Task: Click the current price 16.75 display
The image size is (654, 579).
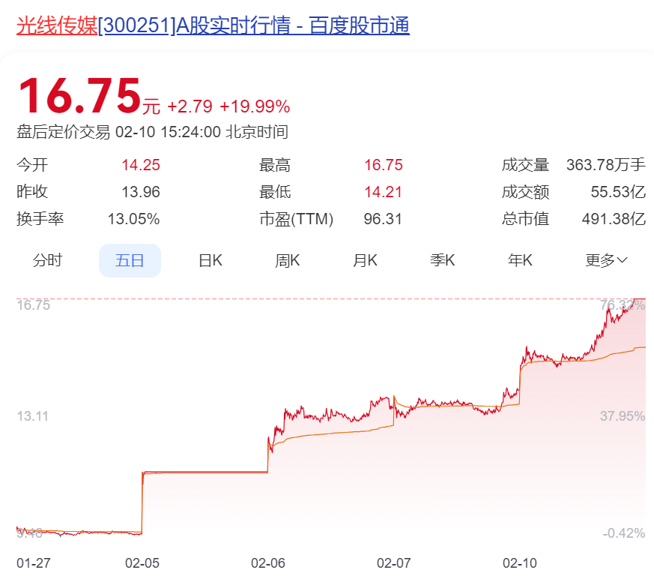Action: 79,94
